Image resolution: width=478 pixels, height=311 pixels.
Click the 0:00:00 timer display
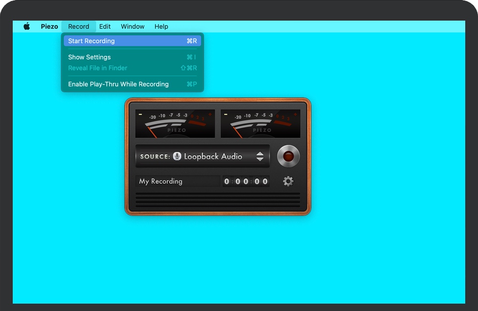(246, 181)
